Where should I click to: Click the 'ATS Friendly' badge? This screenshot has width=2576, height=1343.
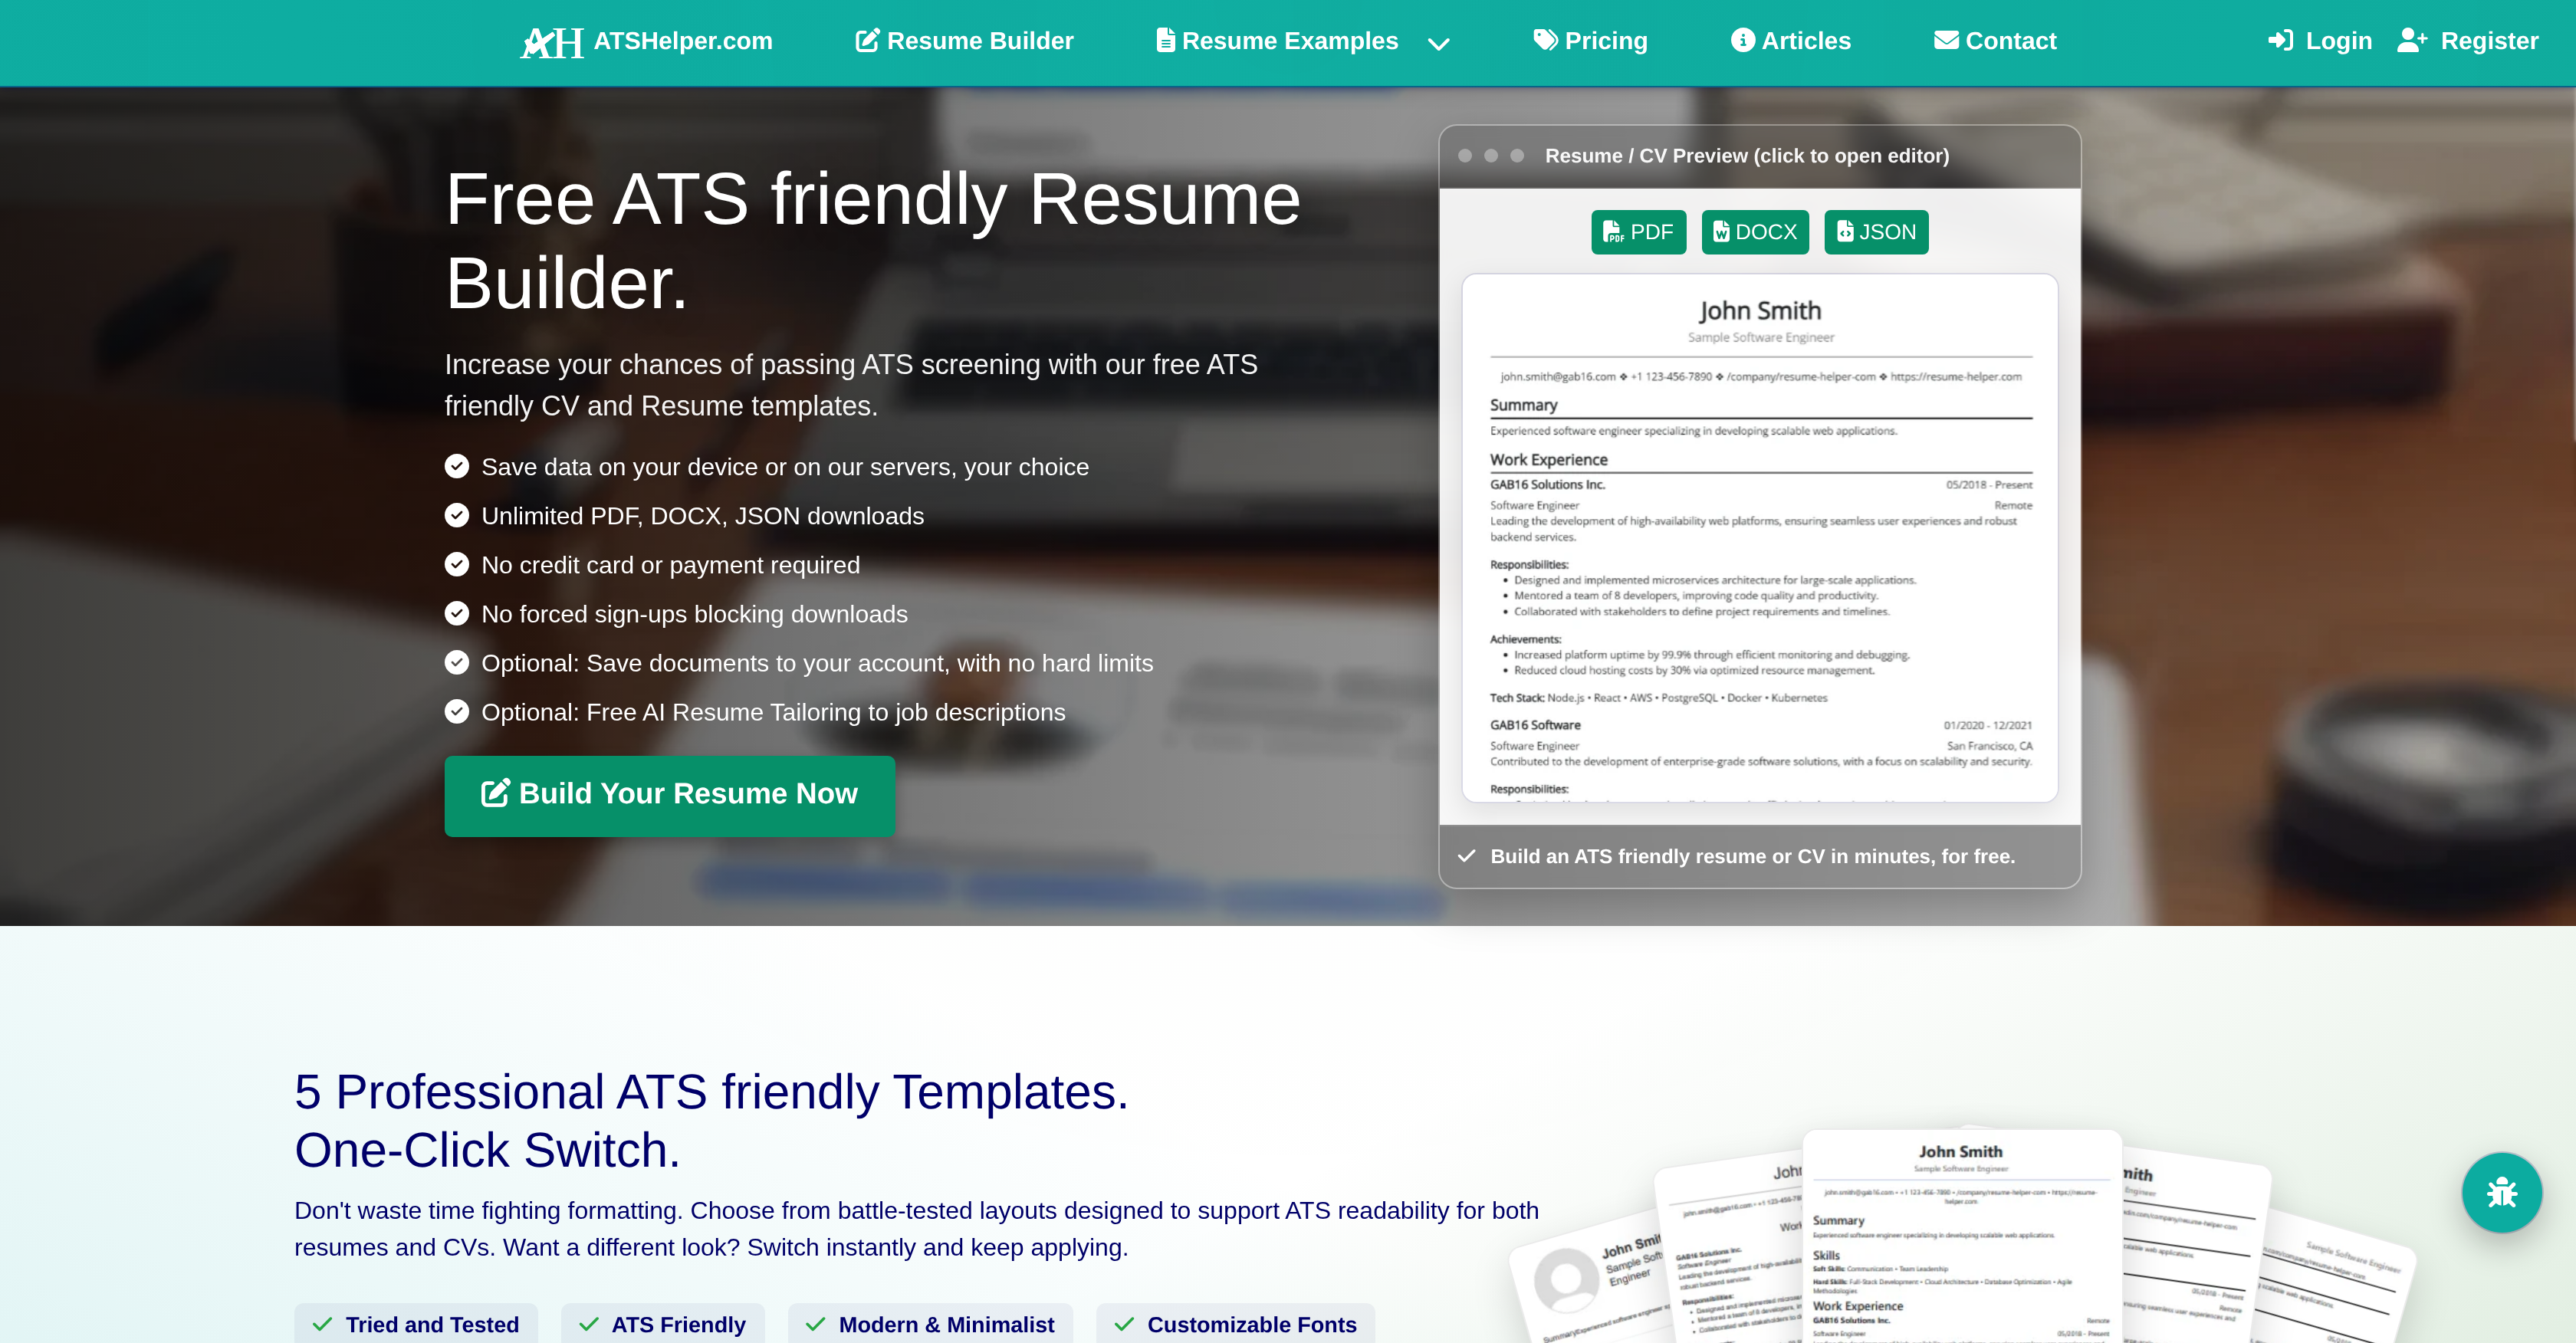(663, 1324)
